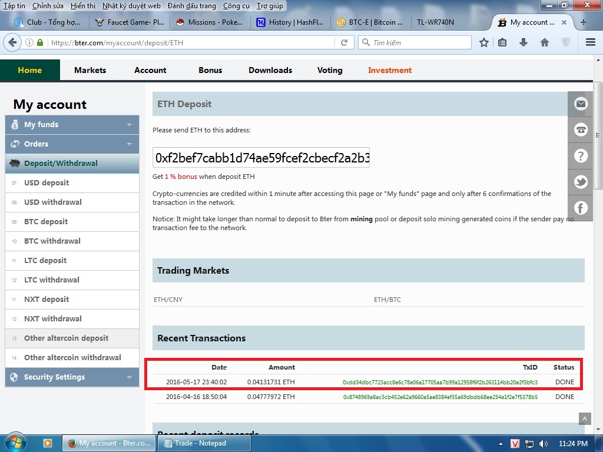Launch media player from taskbar
This screenshot has width=603, height=452.
point(48,443)
